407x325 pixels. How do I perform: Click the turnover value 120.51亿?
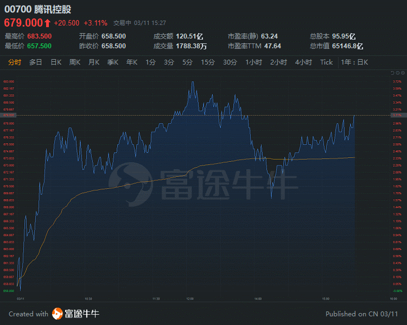(189, 36)
